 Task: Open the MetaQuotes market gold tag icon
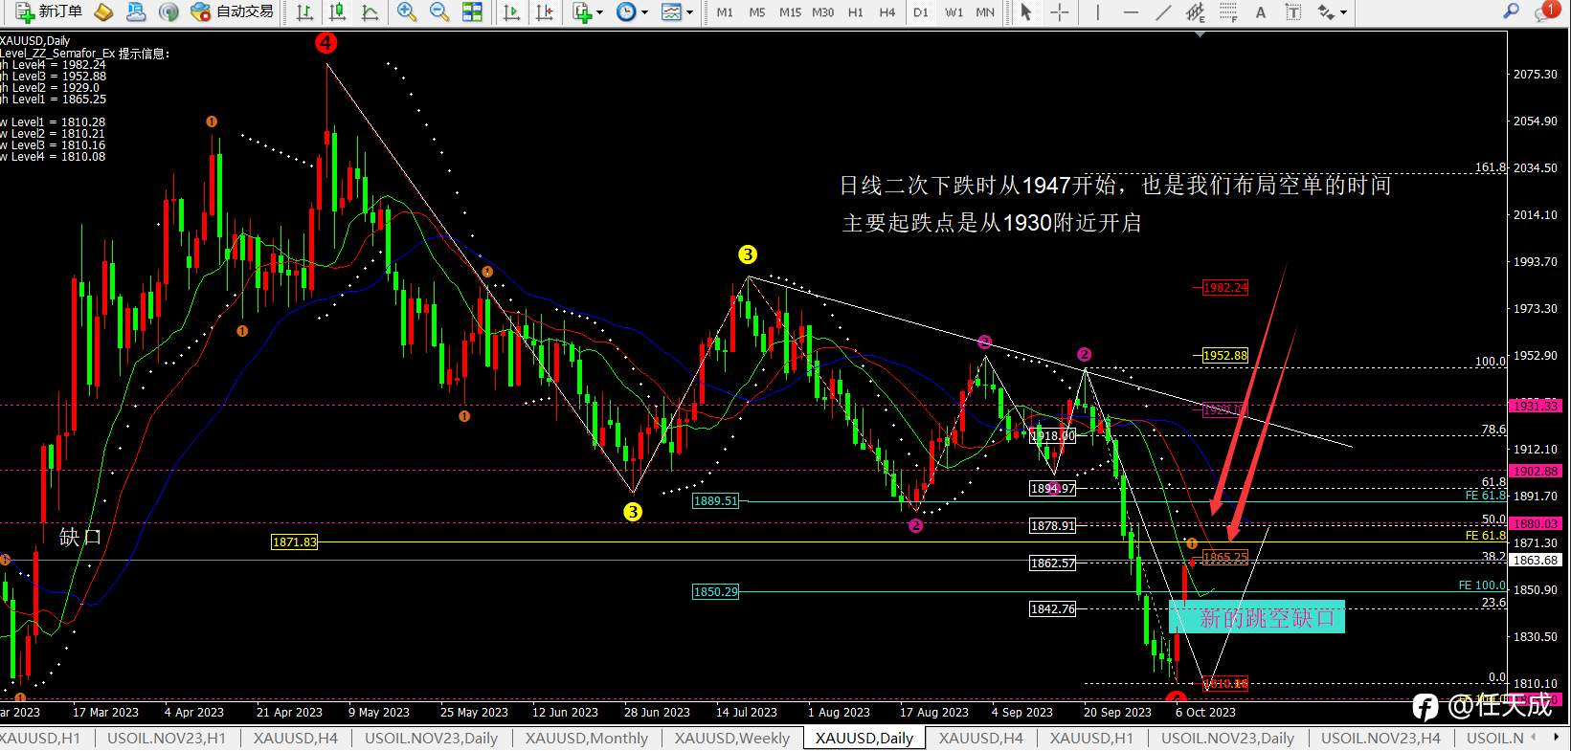click(103, 11)
